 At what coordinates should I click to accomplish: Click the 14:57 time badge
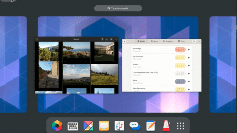click(180, 74)
